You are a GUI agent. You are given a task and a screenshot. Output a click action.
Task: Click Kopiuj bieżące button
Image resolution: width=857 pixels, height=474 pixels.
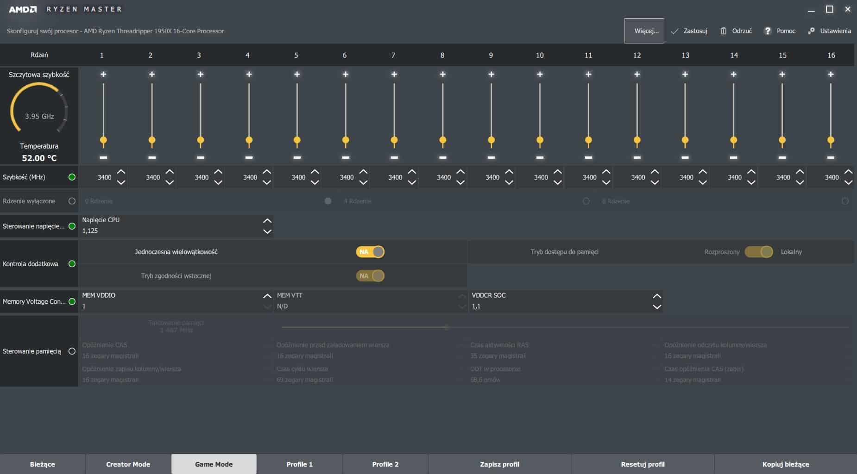coord(786,464)
